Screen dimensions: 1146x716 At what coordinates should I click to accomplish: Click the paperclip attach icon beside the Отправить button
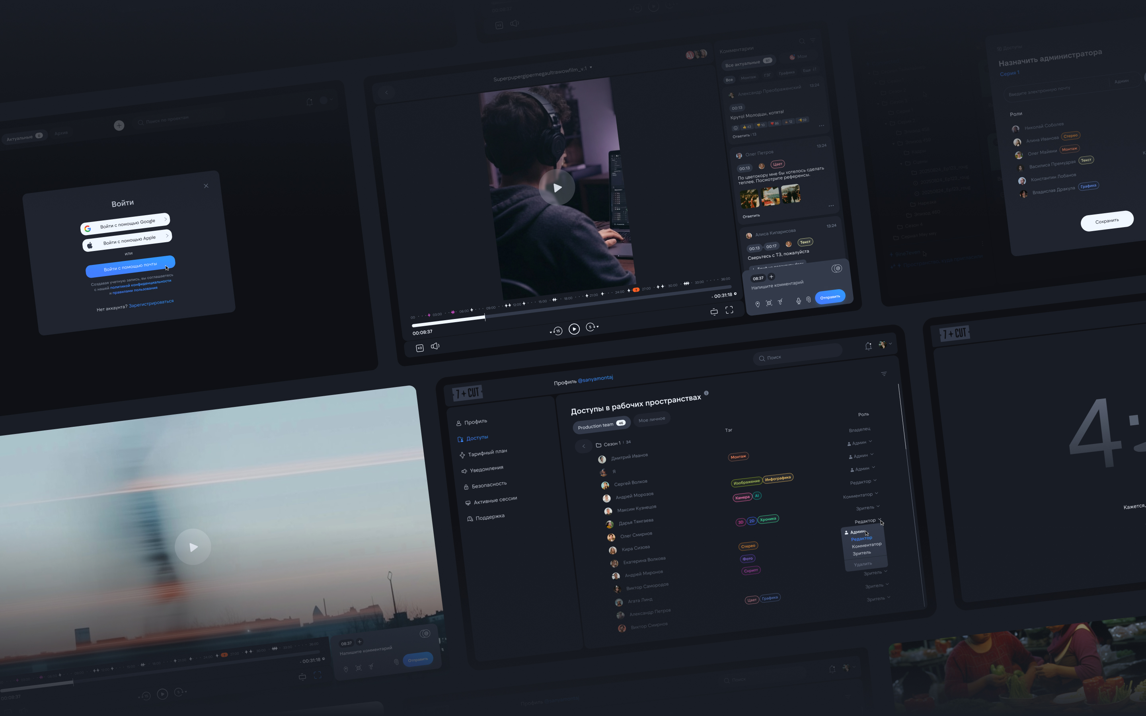(x=808, y=299)
